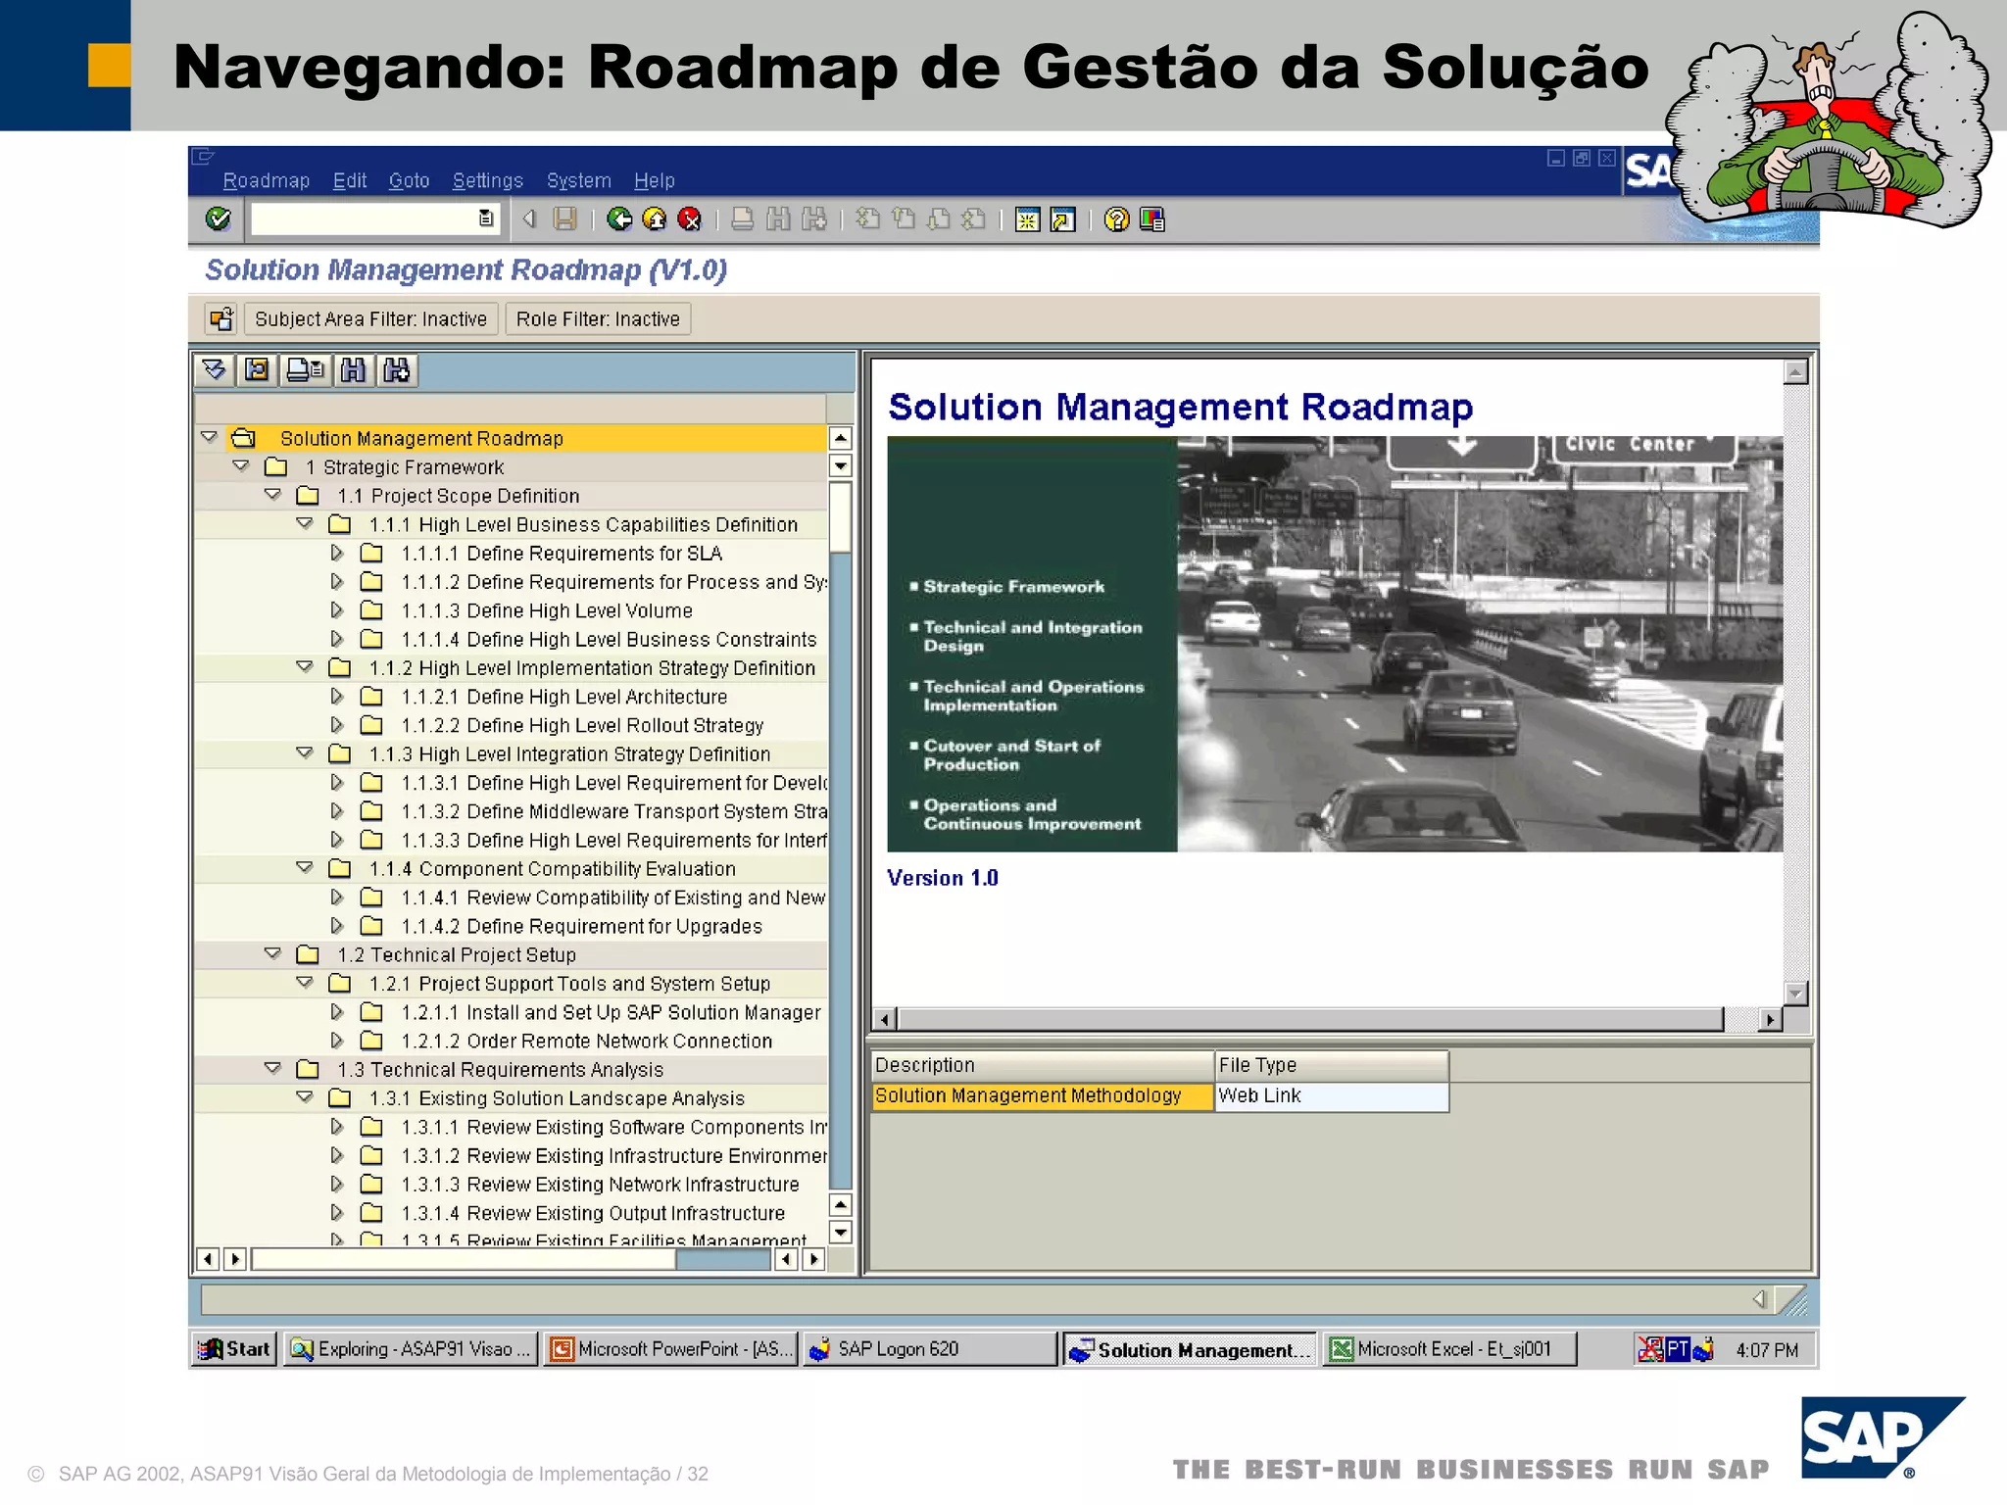Click the PT language indicator in system tray
The height and width of the screenshot is (1505, 2007).
[x=1678, y=1349]
